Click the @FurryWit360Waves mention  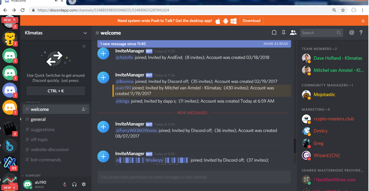pos(136,131)
